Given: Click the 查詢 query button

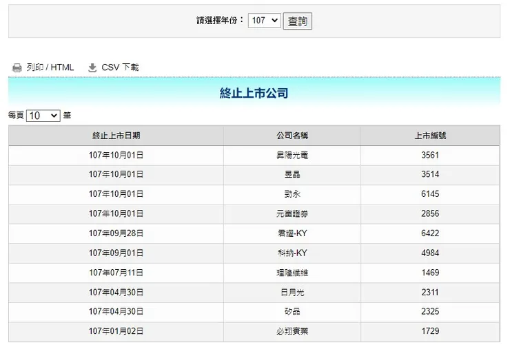Looking at the screenshot, I should [x=297, y=21].
